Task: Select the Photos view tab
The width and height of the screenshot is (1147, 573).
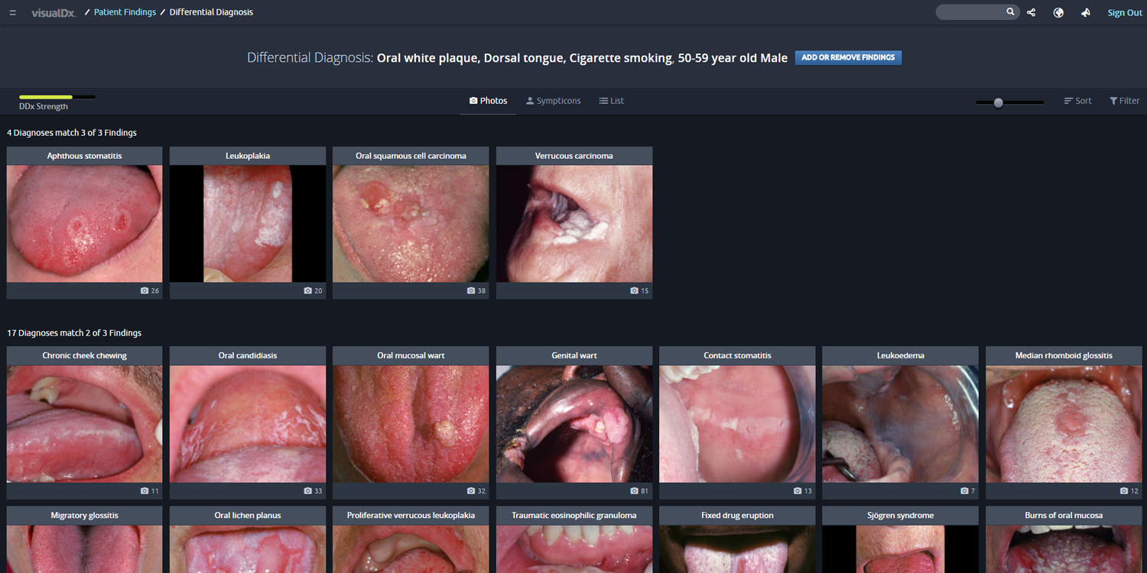Action: pyautogui.click(x=488, y=101)
